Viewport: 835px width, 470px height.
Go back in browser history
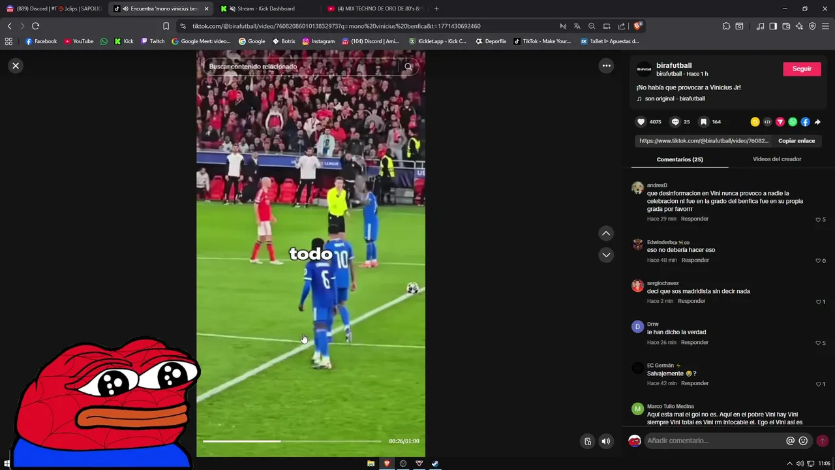[9, 26]
